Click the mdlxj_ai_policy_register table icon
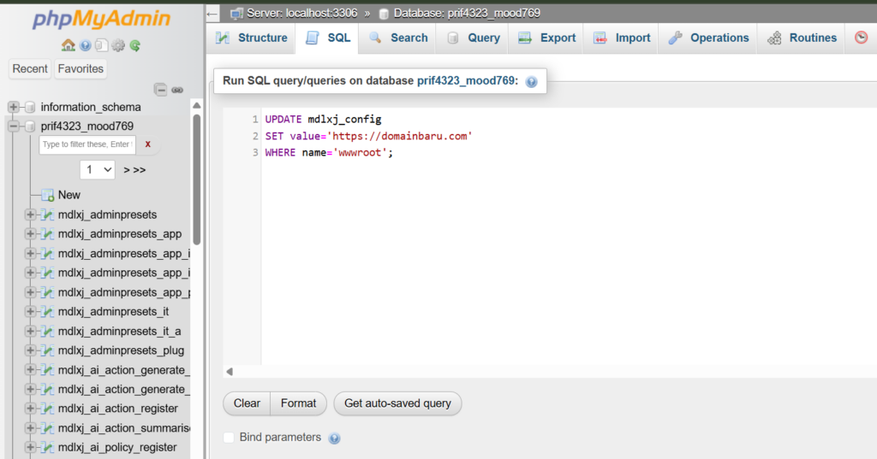 point(48,447)
